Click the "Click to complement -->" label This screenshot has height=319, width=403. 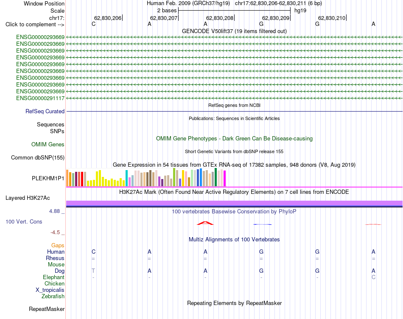coord(35,25)
